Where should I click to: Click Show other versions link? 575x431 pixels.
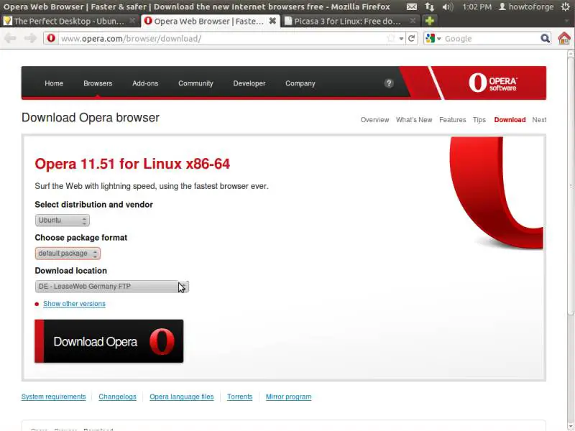(x=75, y=304)
